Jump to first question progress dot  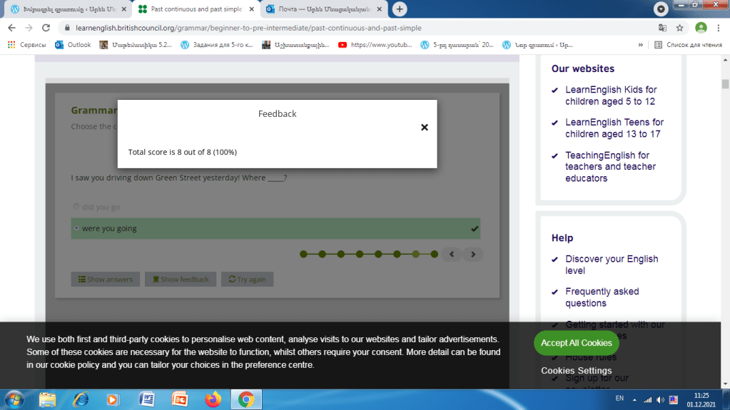(x=303, y=254)
